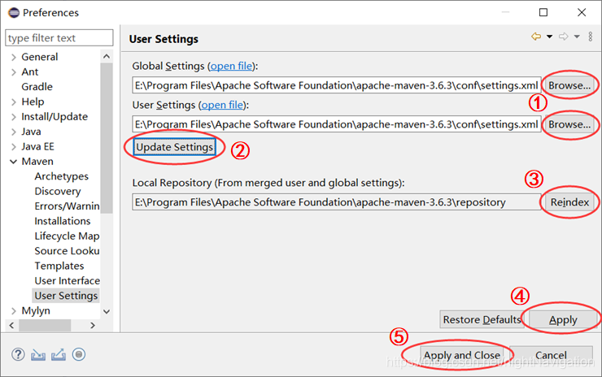Viewport: 602px width, 377px height.
Task: Expand the Ant tree node
Action: [x=14, y=72]
